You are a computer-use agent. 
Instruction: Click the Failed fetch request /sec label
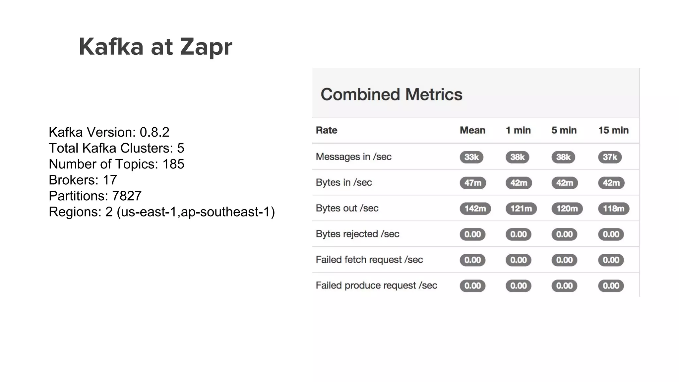point(369,260)
